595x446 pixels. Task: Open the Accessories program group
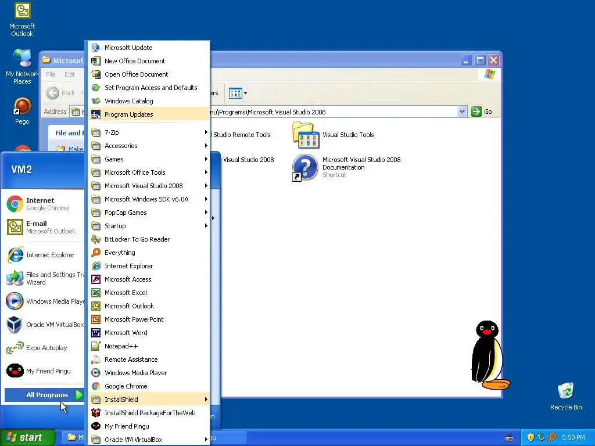coord(149,146)
